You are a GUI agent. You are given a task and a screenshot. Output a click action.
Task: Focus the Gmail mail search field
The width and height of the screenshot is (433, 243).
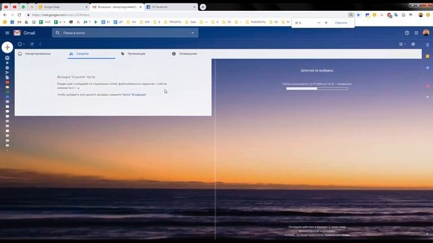pyautogui.click(x=124, y=33)
